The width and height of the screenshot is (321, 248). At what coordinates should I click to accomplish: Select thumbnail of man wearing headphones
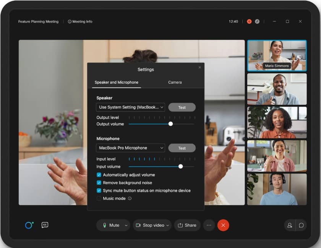click(277, 190)
